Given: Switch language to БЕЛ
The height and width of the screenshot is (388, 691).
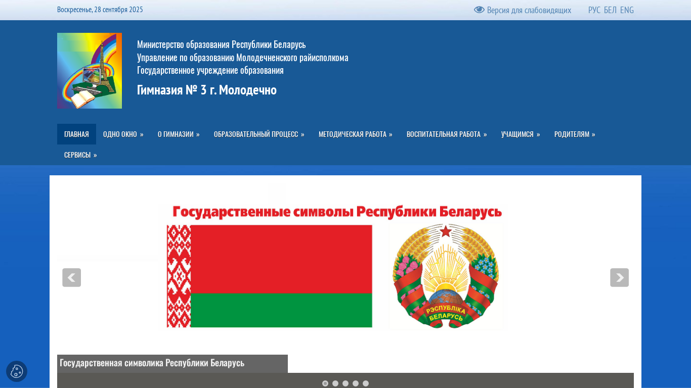Looking at the screenshot, I should tap(610, 10).
